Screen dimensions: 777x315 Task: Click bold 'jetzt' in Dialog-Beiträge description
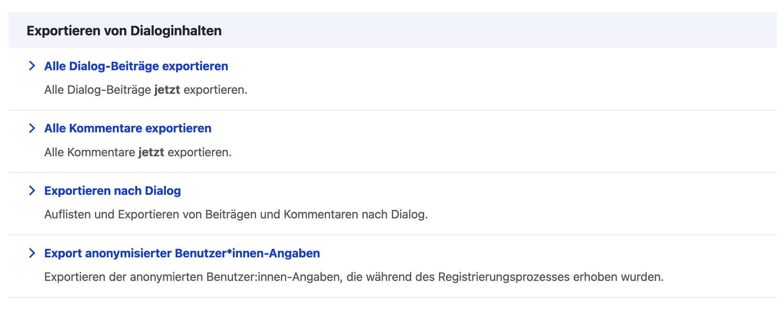[167, 90]
